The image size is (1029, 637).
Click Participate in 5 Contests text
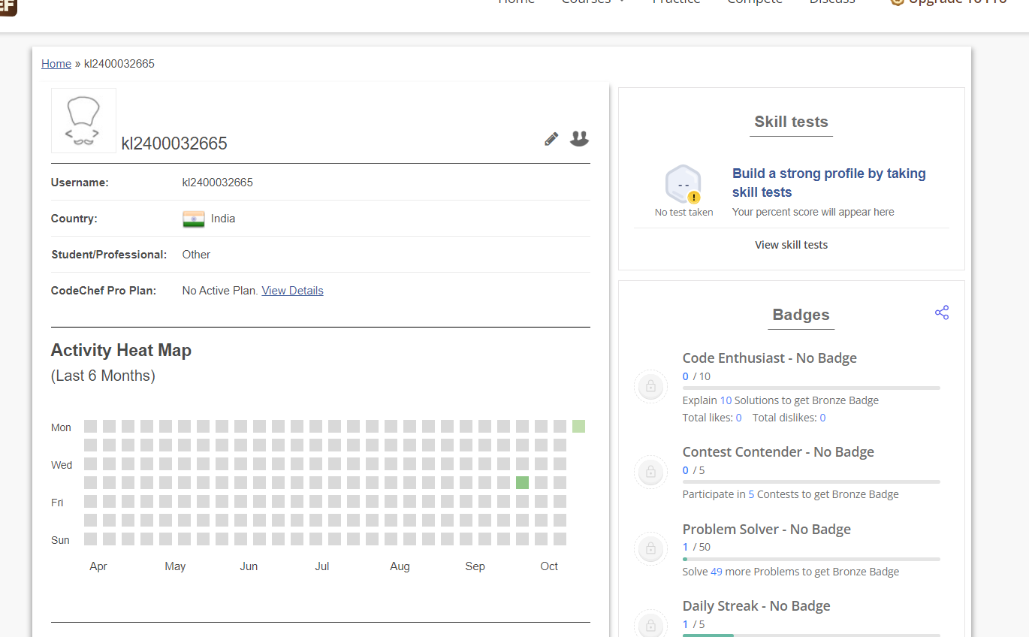791,494
